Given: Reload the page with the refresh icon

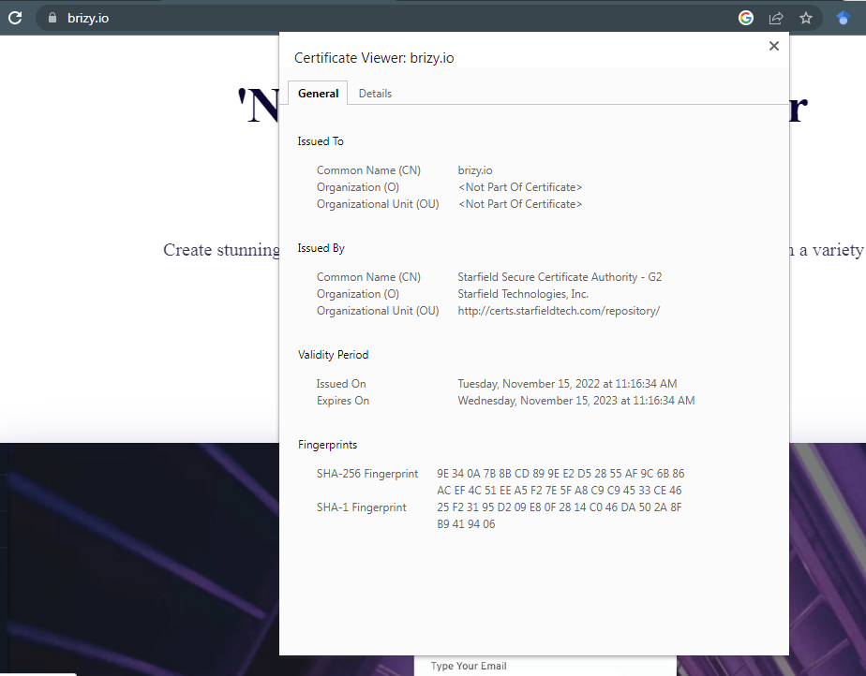Looking at the screenshot, I should (15, 18).
